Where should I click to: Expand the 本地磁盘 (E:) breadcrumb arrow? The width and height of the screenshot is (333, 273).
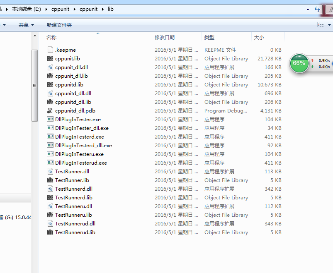coord(46,10)
